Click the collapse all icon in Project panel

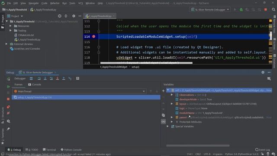[x=66, y=16]
